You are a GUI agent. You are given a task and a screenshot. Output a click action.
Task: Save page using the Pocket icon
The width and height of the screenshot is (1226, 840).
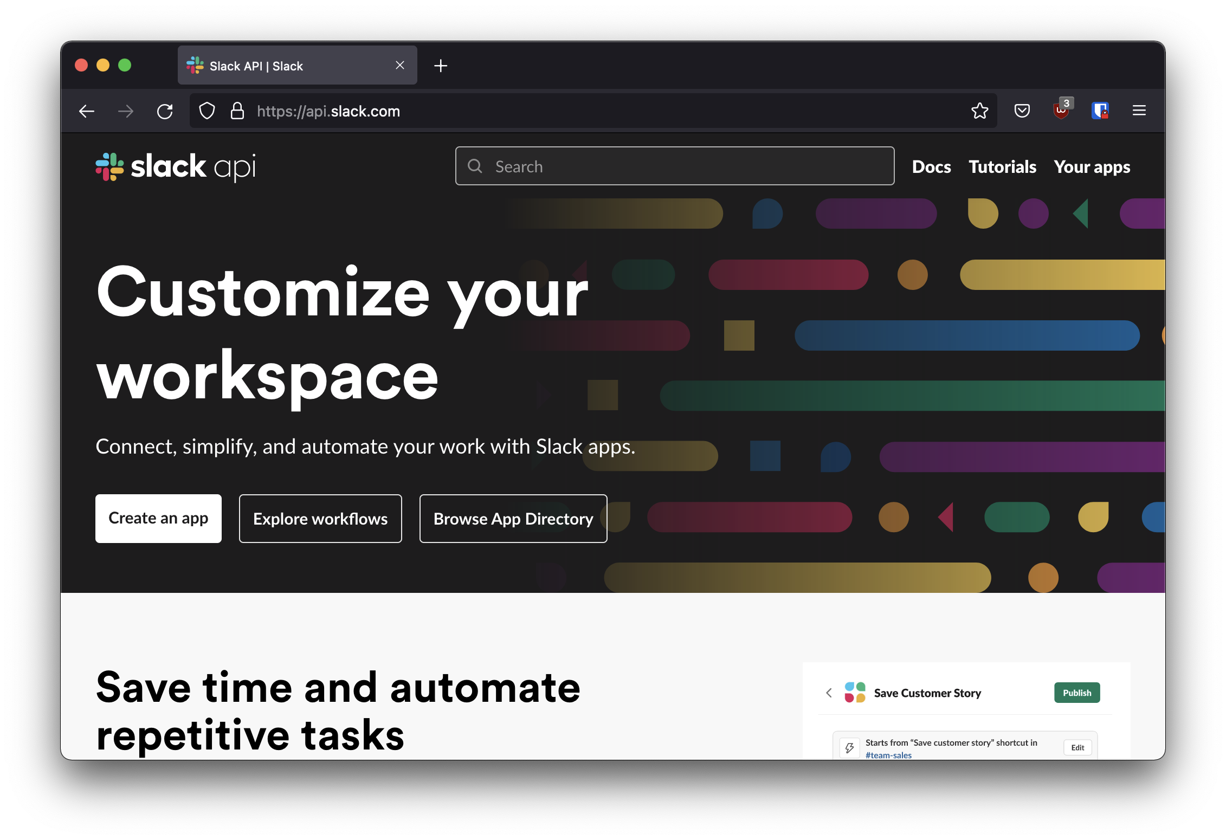pyautogui.click(x=1022, y=111)
